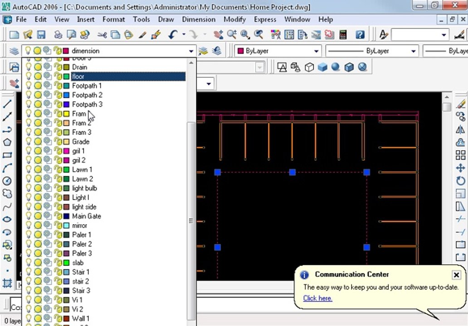
Task: Select the Circle draw tool
Action: tap(7, 181)
